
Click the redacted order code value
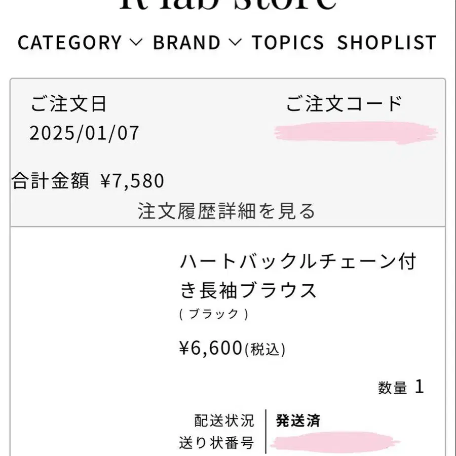356,132
